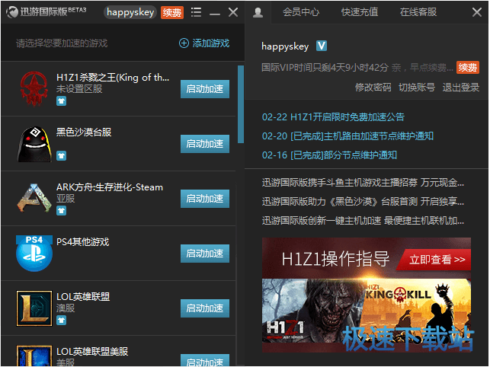Viewport: 490px width, 367px height.
Task: Click the H1Z1杀戮之王(King of th... title
Action: [113, 77]
